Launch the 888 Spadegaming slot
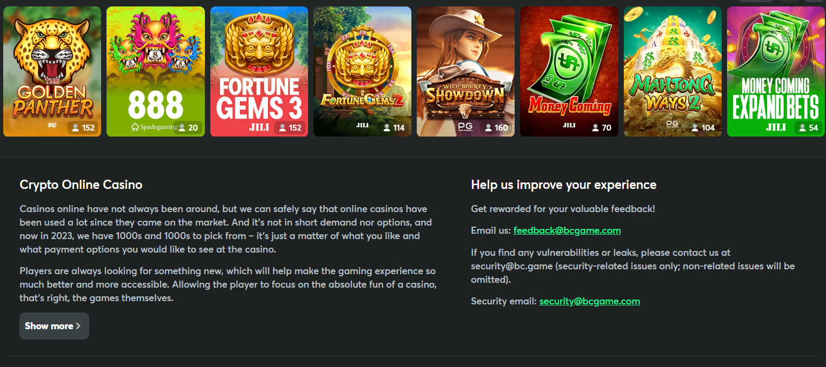 (x=156, y=70)
